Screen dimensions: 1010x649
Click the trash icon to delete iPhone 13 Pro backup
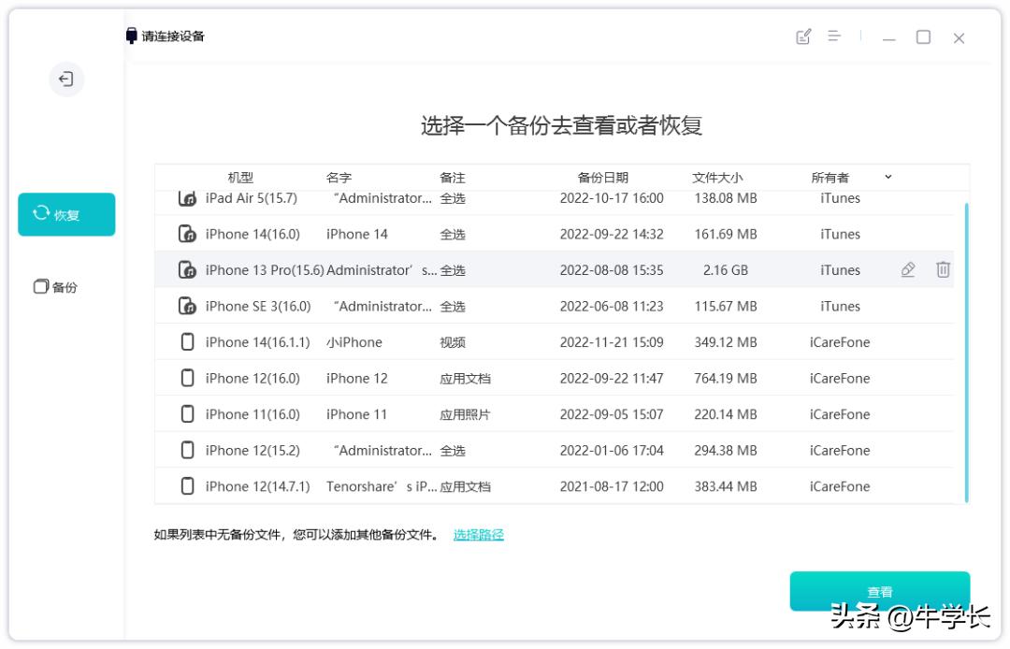(944, 269)
